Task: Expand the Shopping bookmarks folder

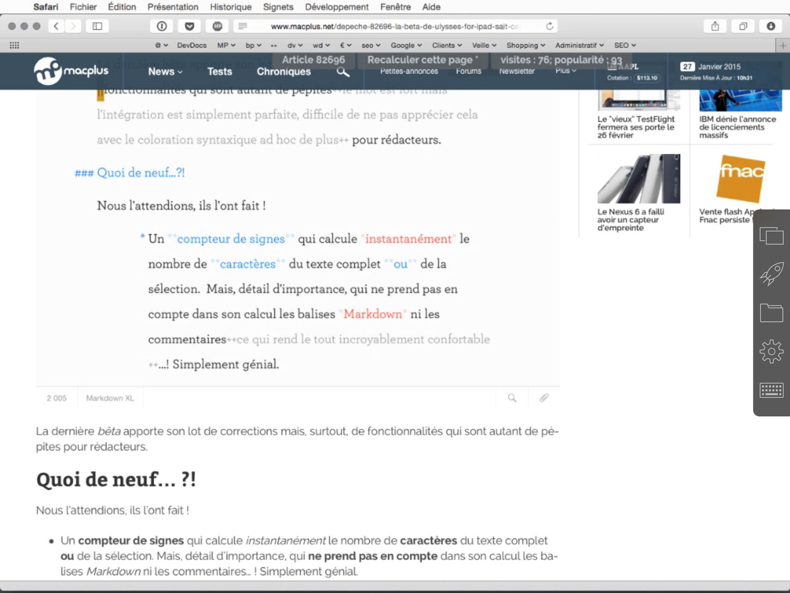Action: tap(526, 45)
